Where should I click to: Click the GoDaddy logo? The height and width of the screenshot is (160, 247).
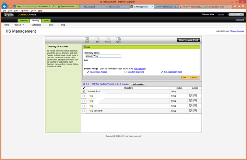[x=9, y=15]
